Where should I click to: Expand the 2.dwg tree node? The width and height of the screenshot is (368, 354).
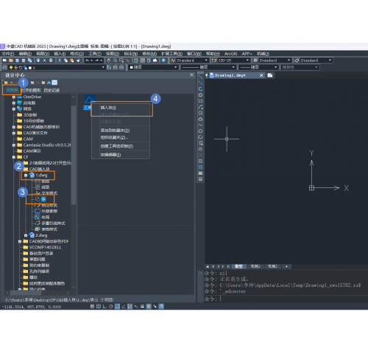pyautogui.click(x=26, y=235)
